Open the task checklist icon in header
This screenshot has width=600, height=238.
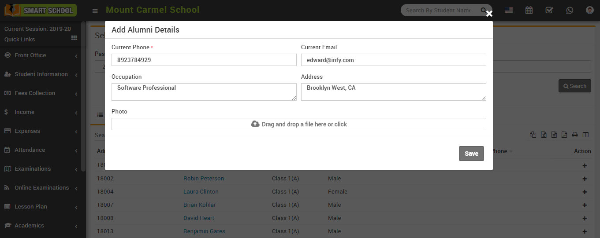549,10
